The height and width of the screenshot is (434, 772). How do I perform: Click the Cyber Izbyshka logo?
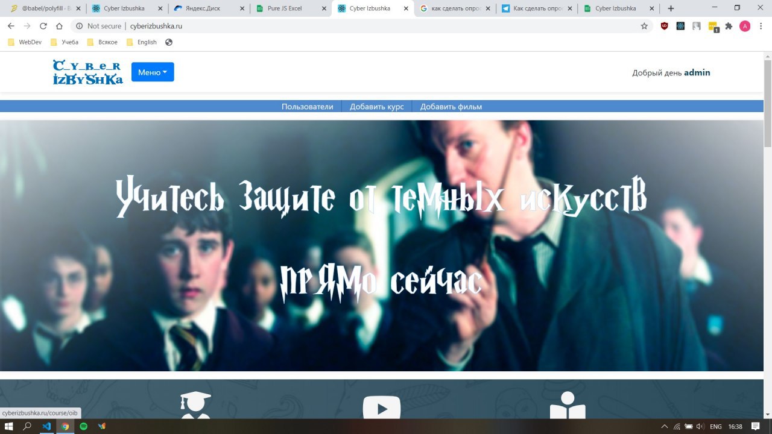coord(87,72)
